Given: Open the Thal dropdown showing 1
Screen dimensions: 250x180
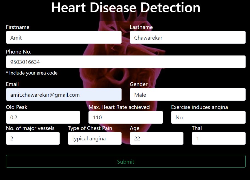Looking at the screenshot, I should coord(219,138).
